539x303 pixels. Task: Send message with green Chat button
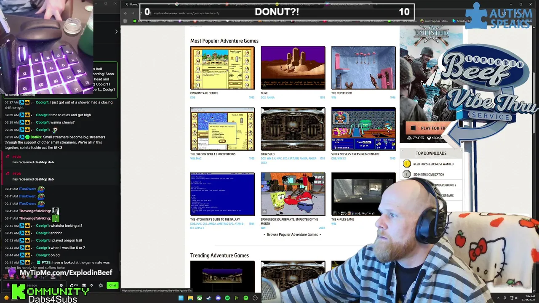tap(112, 285)
